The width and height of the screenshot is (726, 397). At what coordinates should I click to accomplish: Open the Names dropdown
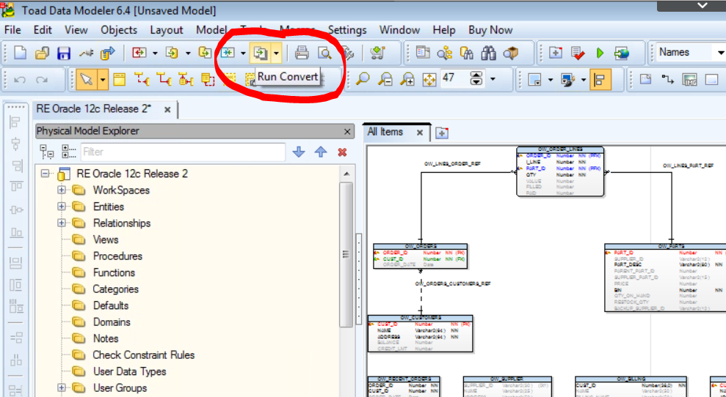(720, 52)
